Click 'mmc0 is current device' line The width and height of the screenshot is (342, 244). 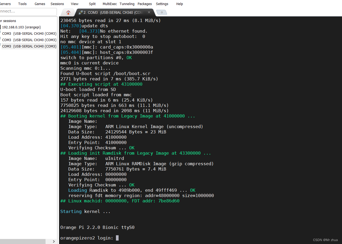89,63
